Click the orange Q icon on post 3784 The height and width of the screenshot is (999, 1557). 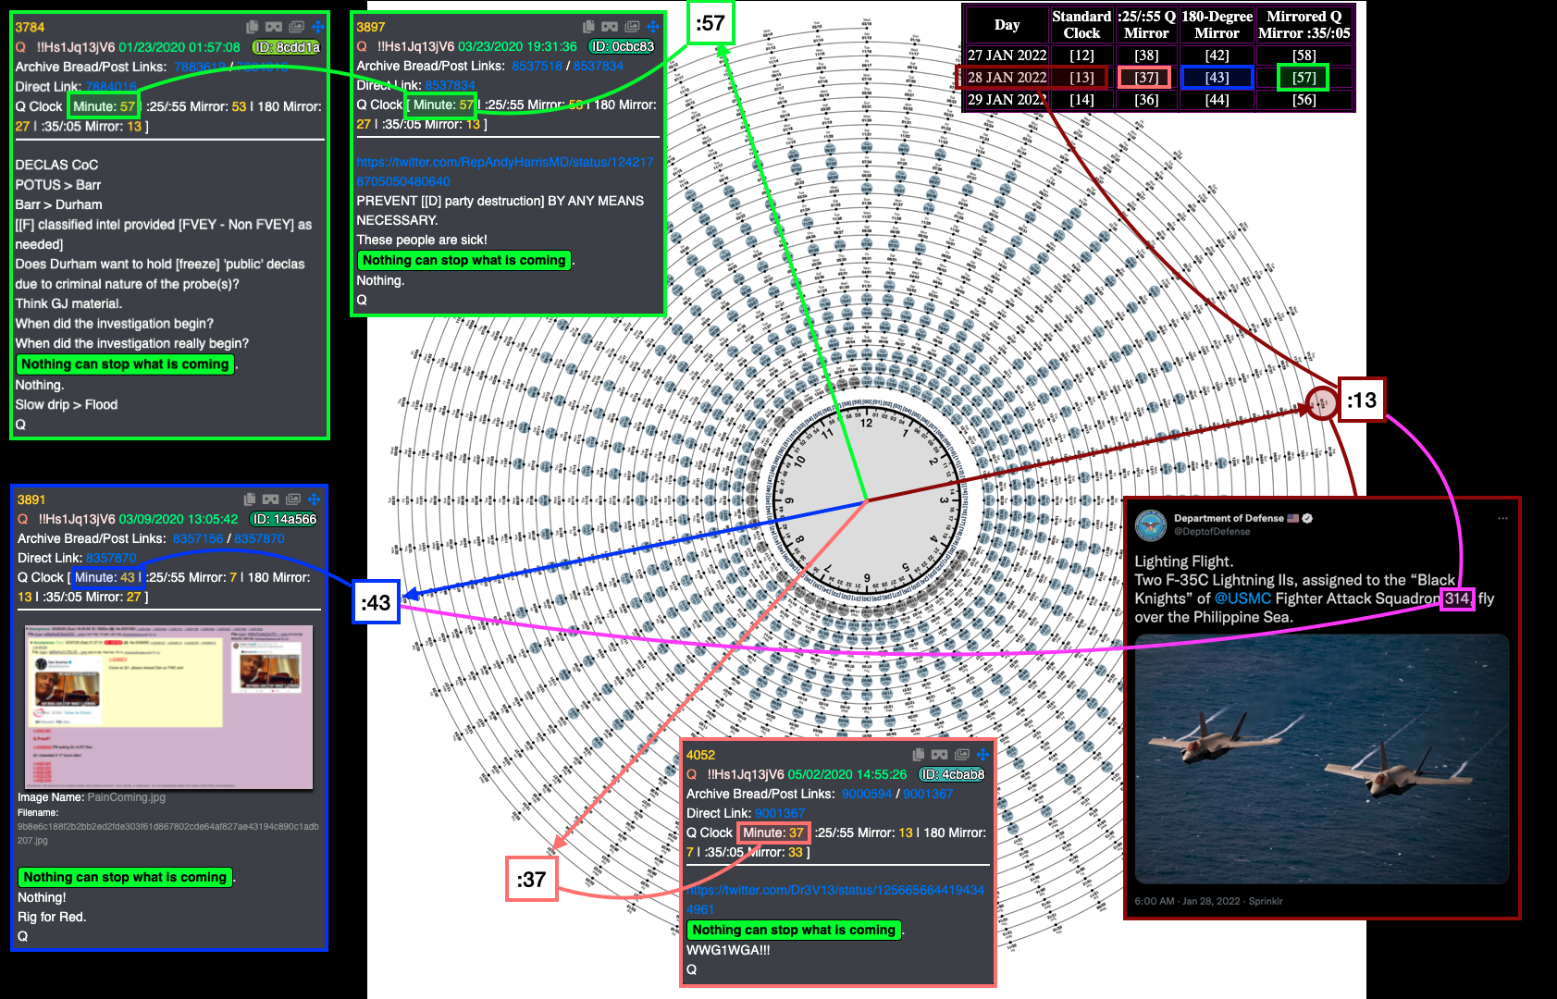20,47
